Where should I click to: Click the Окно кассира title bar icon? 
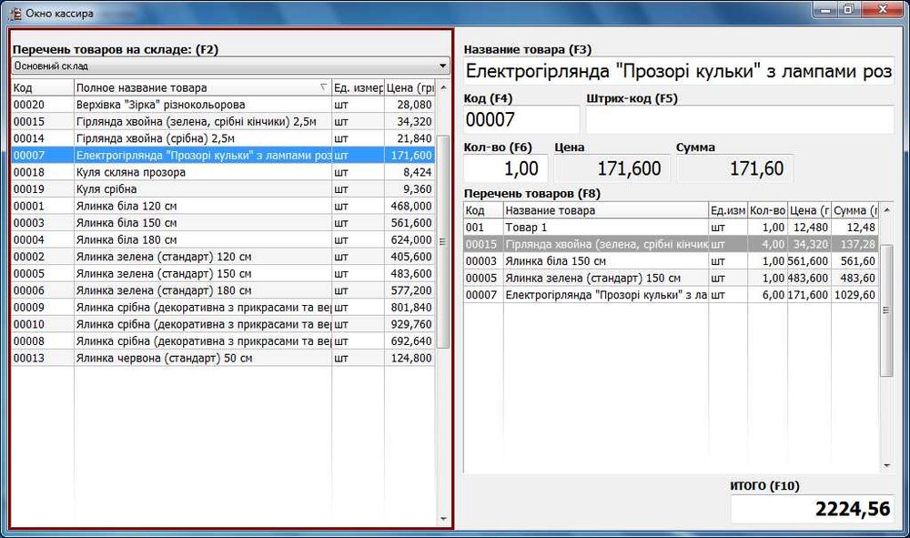point(15,13)
